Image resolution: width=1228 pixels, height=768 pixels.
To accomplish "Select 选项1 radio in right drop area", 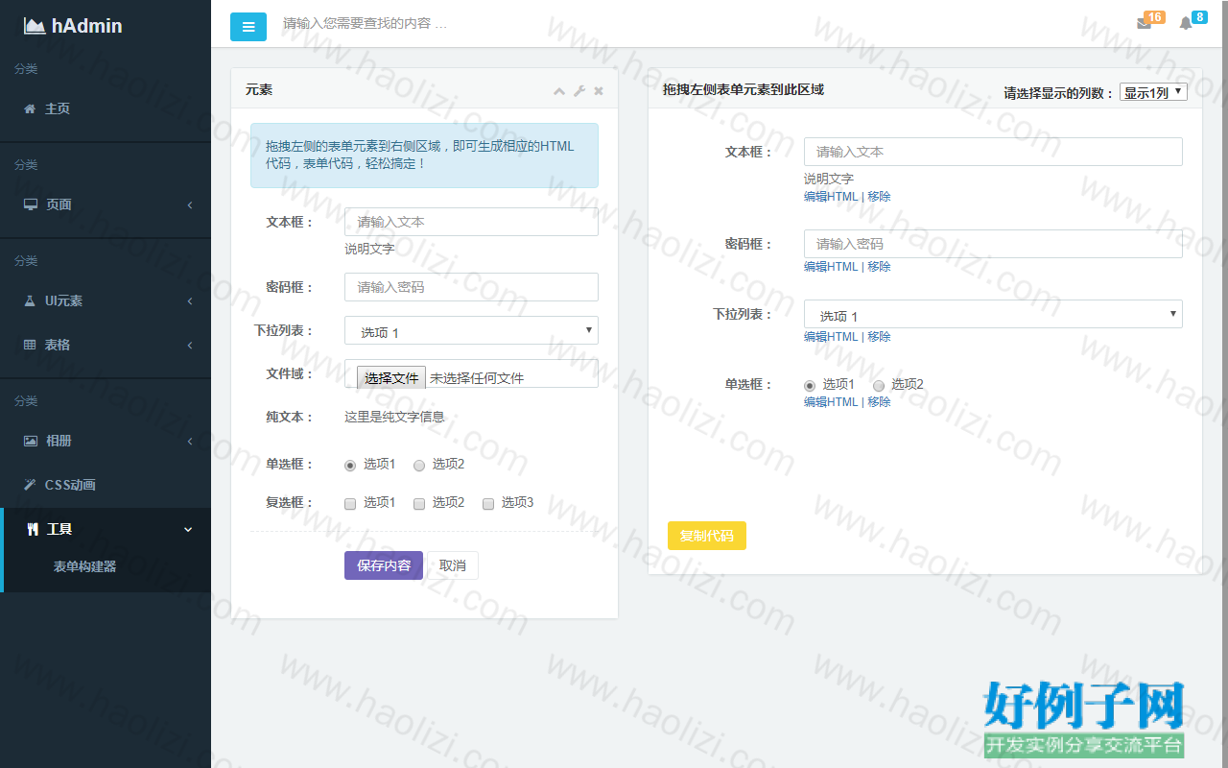I will pos(810,386).
